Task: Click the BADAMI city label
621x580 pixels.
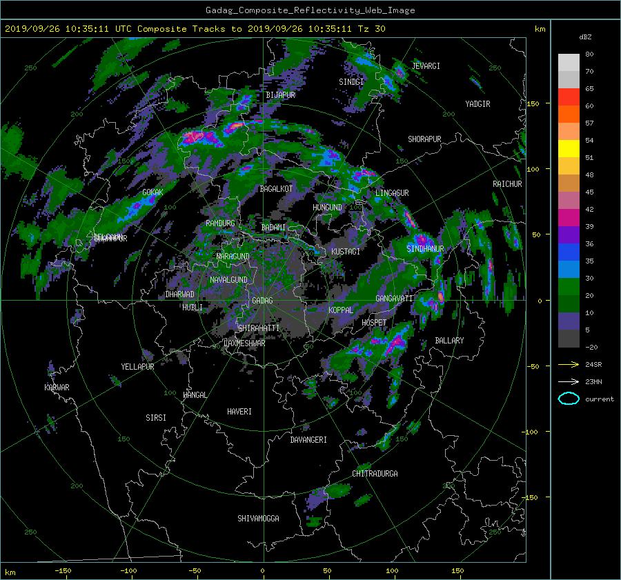Action: [273, 228]
